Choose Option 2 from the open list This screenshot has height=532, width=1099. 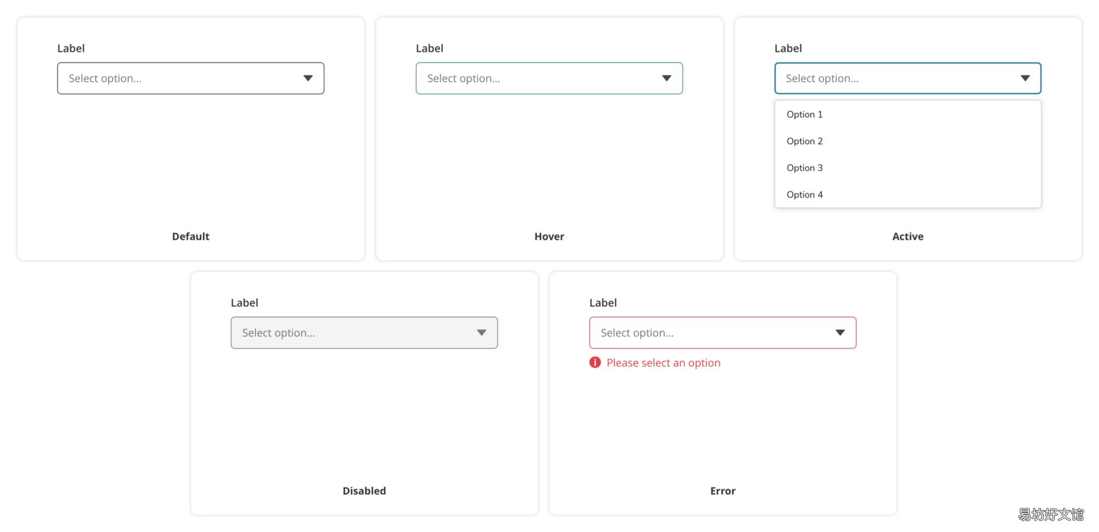(908, 141)
